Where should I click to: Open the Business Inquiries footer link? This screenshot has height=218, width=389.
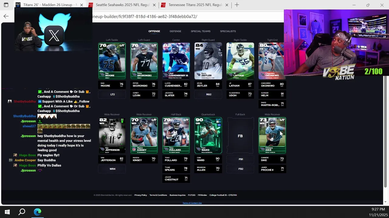tap(177, 195)
